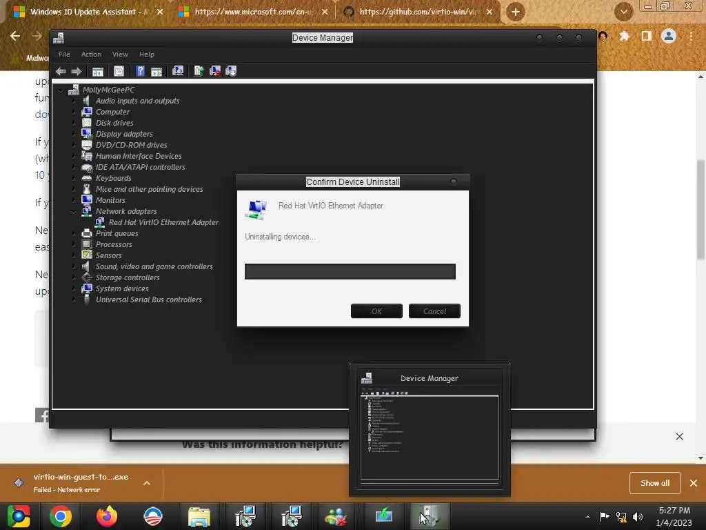This screenshot has width=706, height=530.
Task: Click the Disk drives category icon
Action: coord(86,123)
